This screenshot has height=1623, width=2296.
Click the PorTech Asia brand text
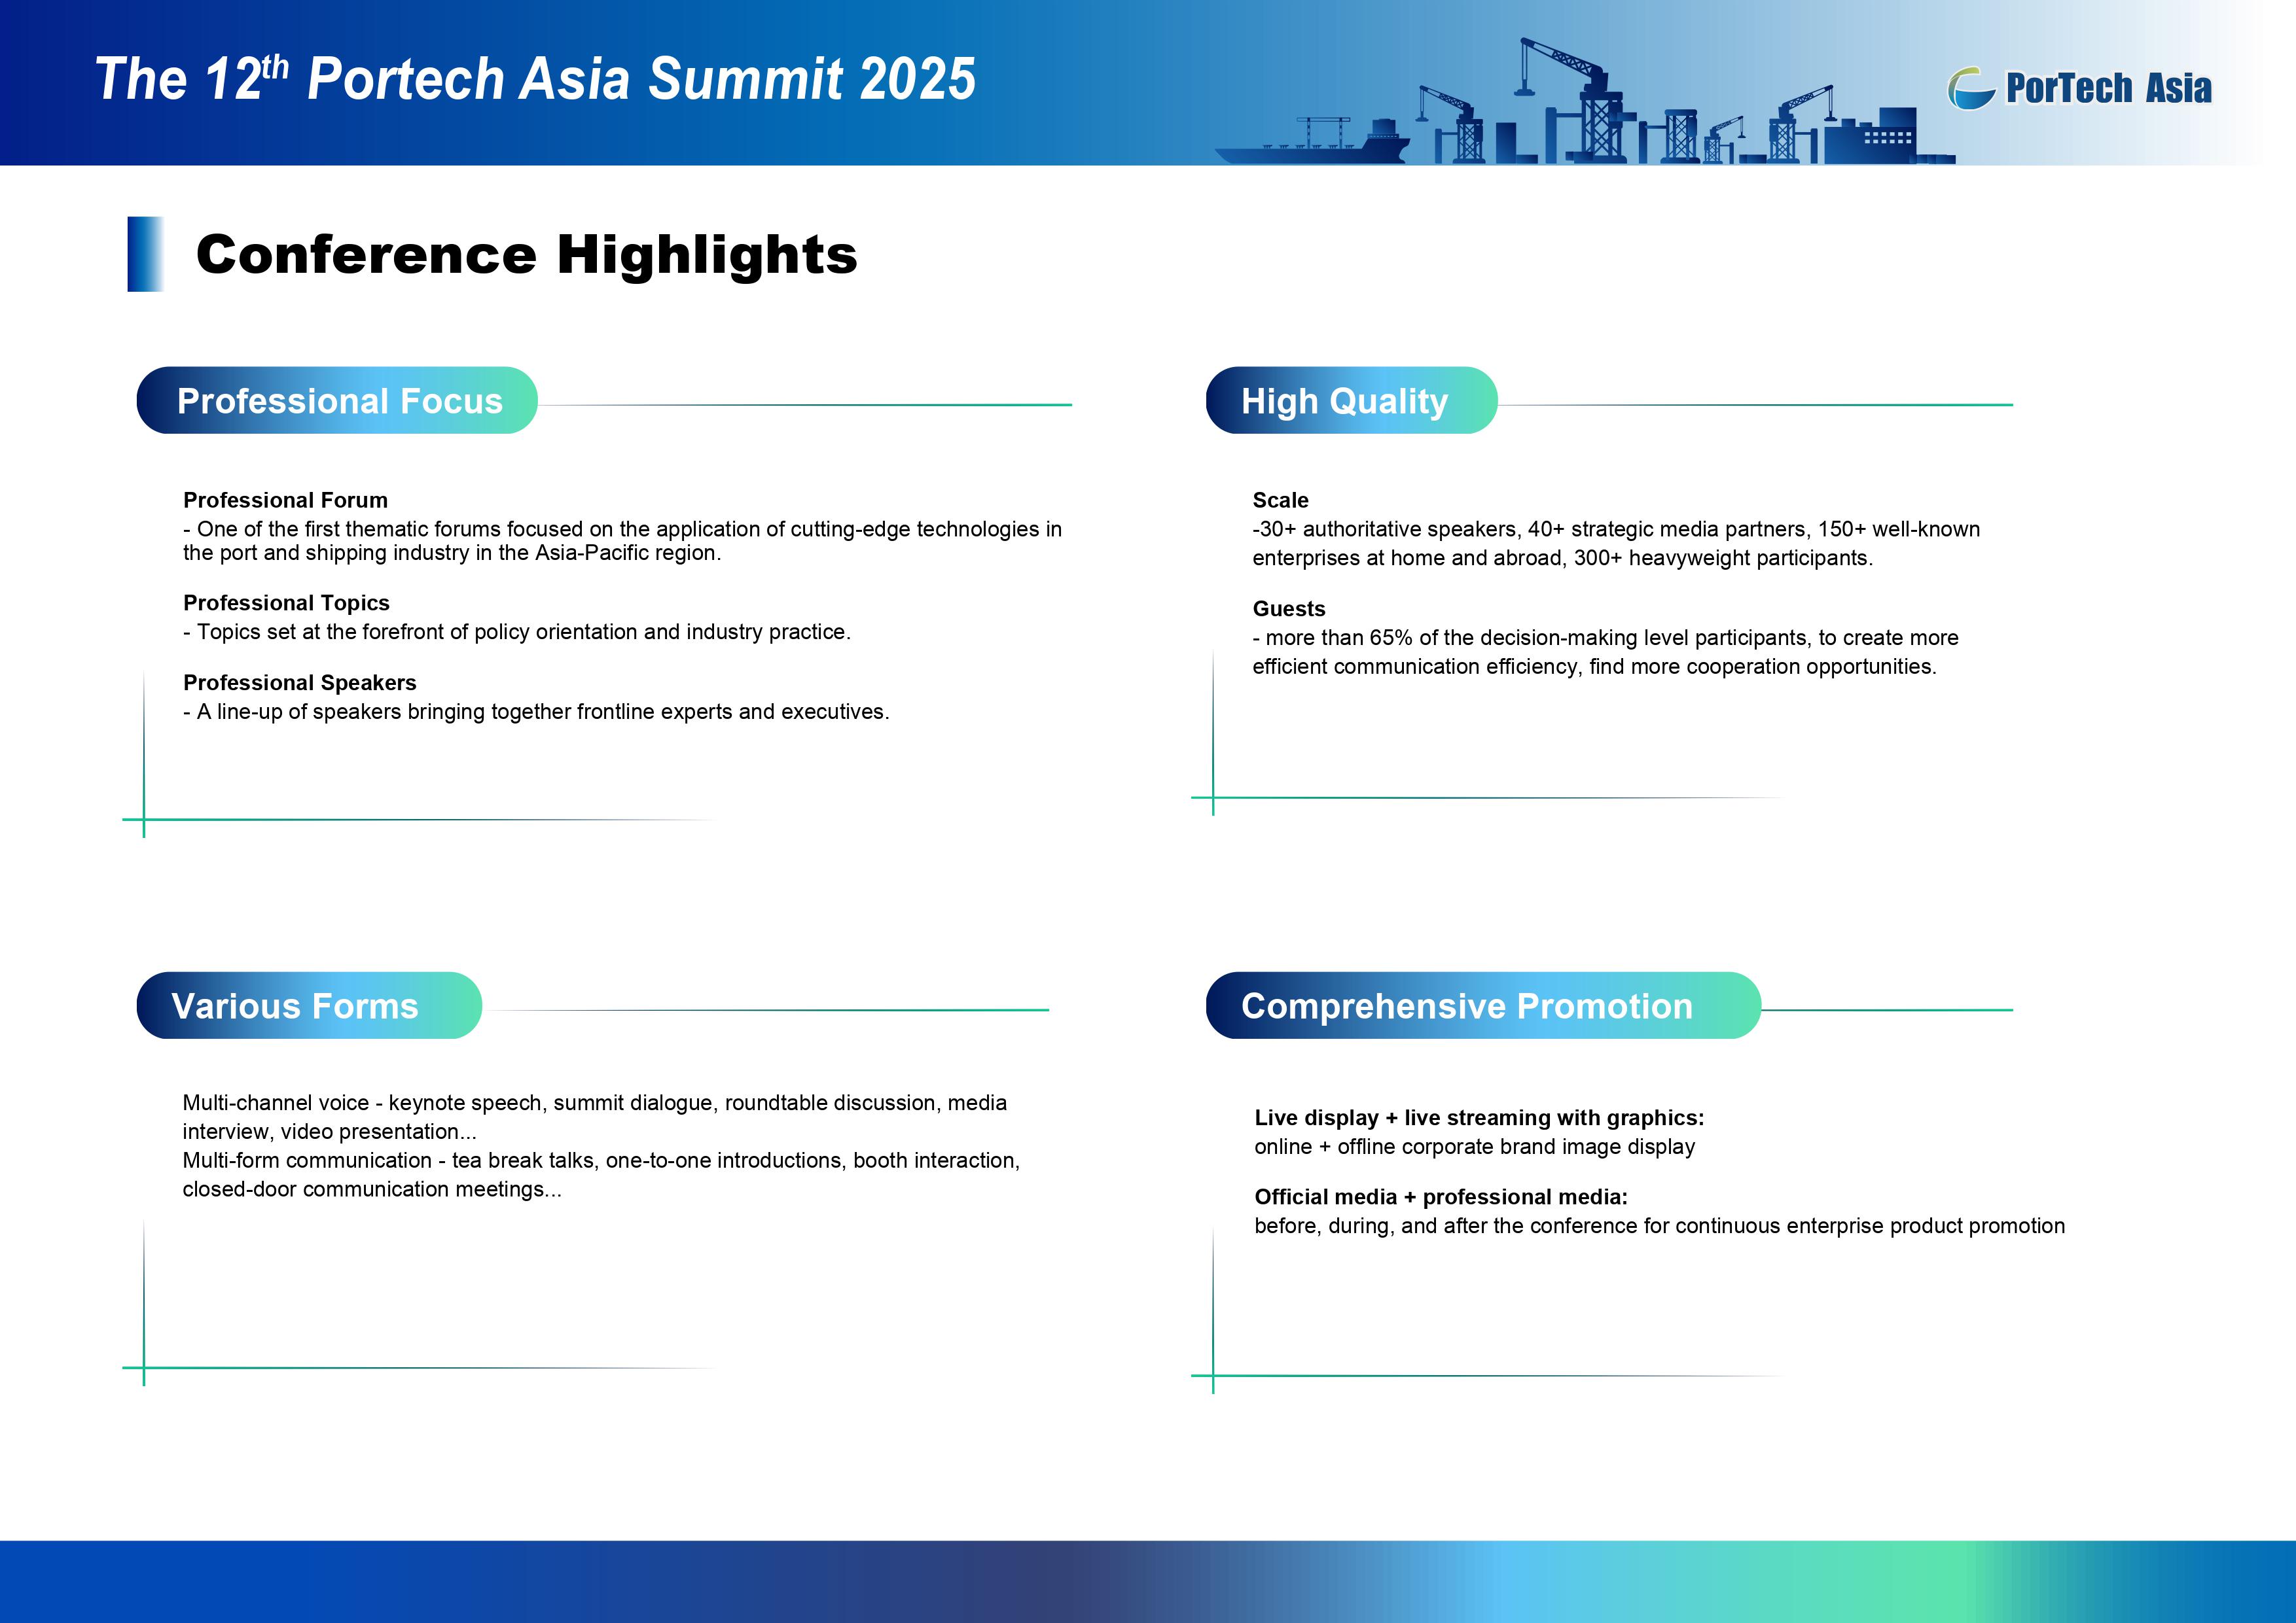[2108, 89]
